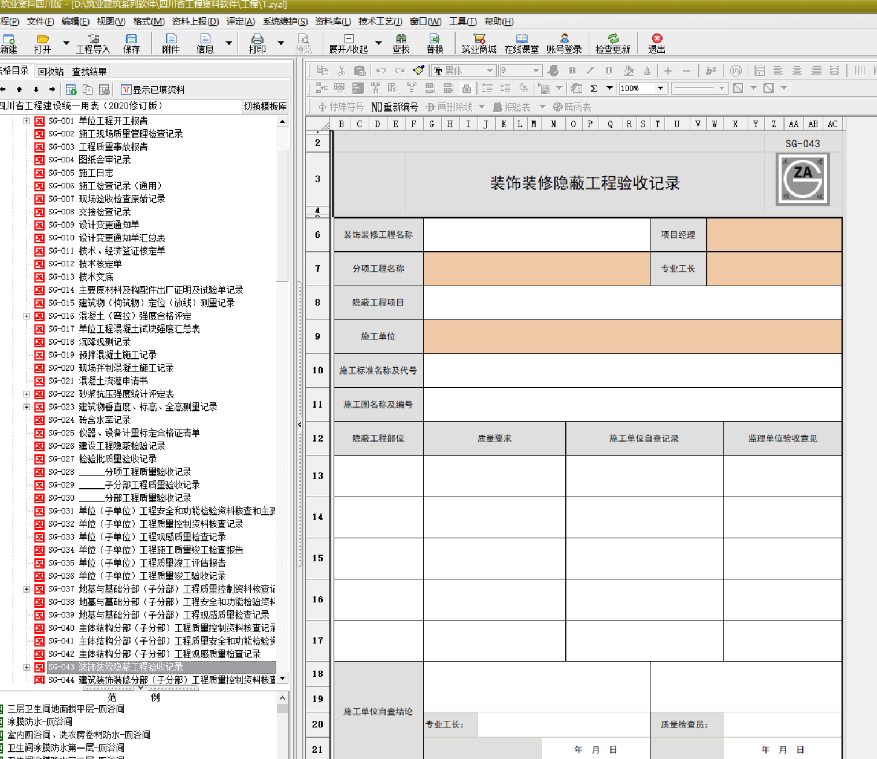Expand the SG-022 砂浆抗压强度 node

click(27, 394)
